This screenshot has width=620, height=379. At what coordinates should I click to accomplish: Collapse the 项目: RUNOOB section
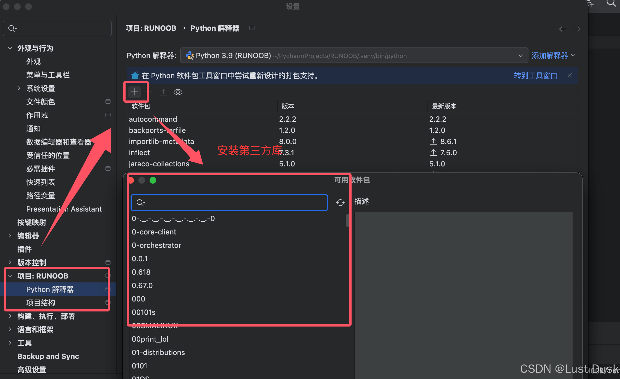pyautogui.click(x=10, y=276)
